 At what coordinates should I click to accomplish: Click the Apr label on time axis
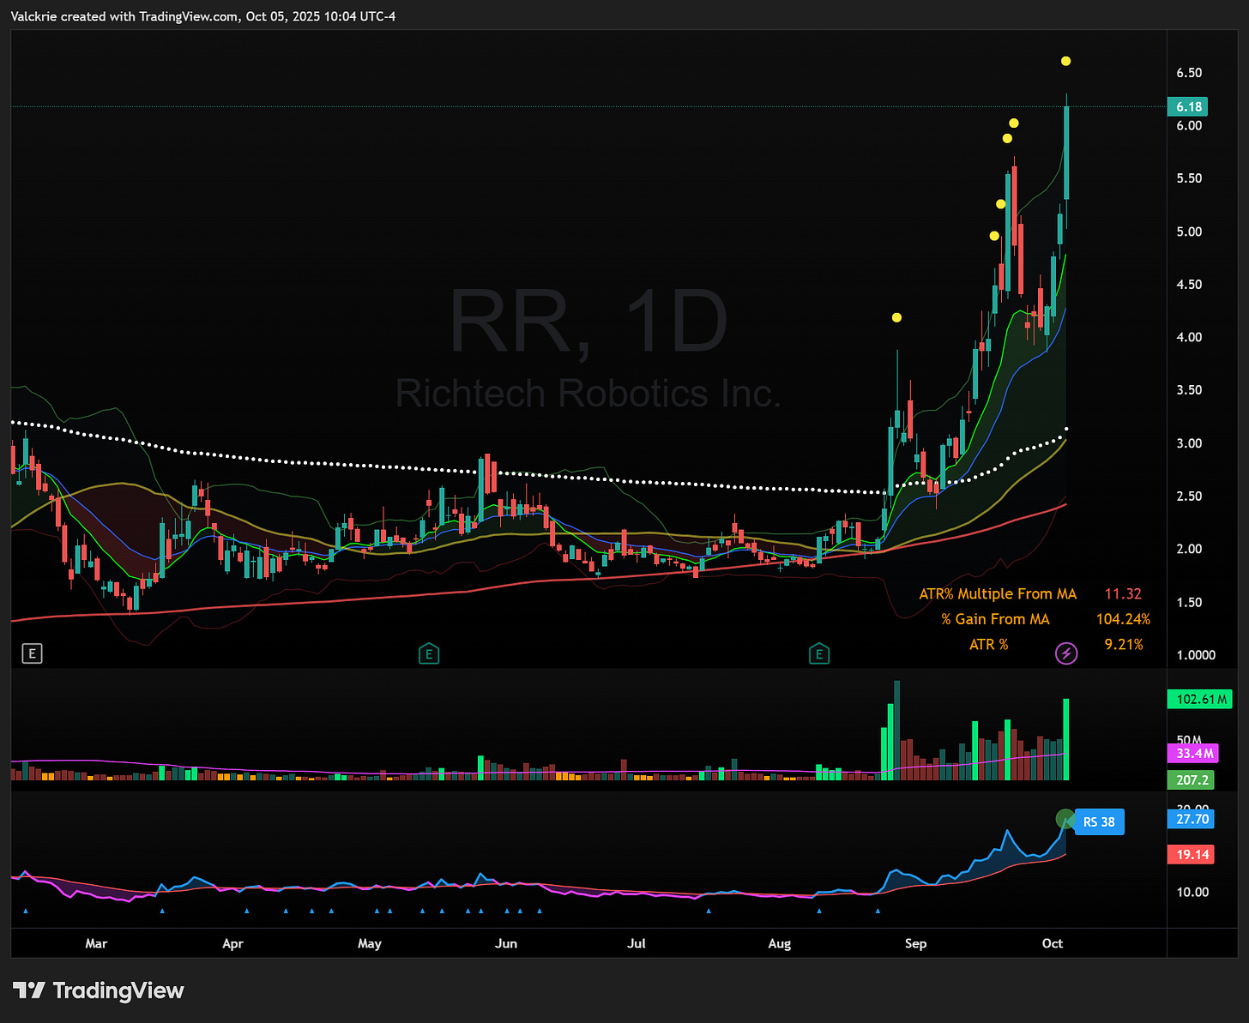tap(232, 943)
